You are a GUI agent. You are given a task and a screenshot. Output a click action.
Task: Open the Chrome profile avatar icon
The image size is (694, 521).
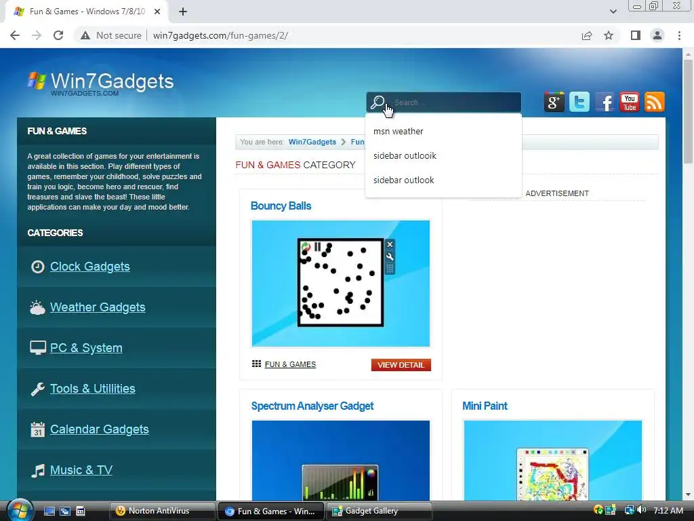click(x=657, y=35)
